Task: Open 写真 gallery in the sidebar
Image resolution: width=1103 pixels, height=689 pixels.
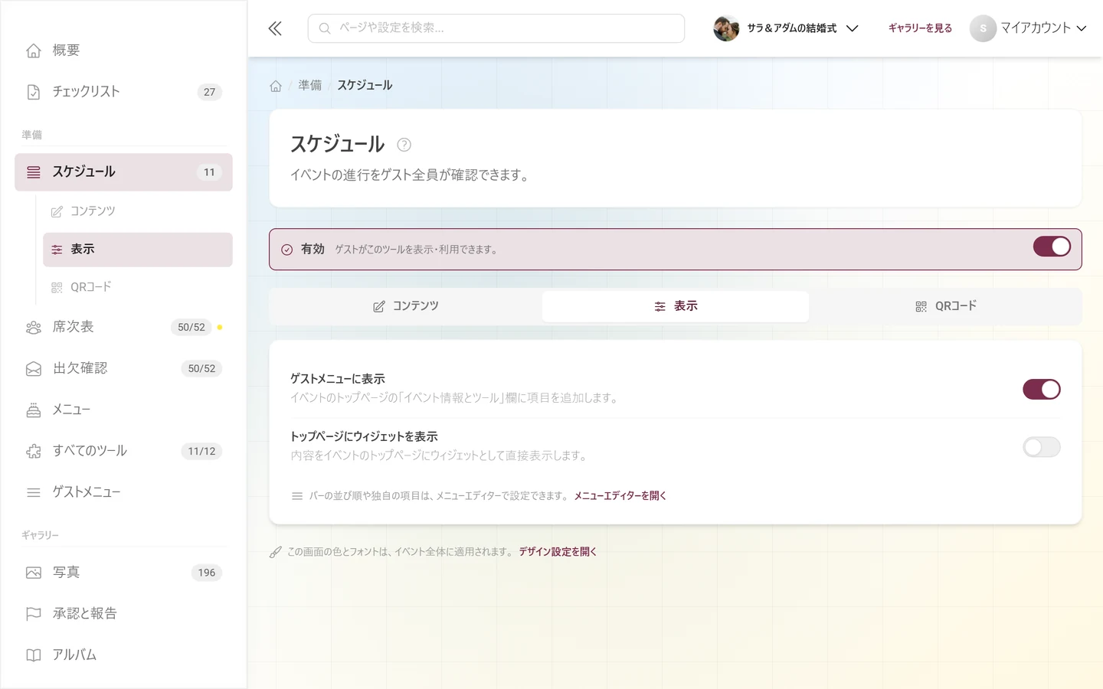Action: pyautogui.click(x=123, y=573)
